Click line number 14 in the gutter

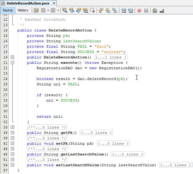(5, 30)
